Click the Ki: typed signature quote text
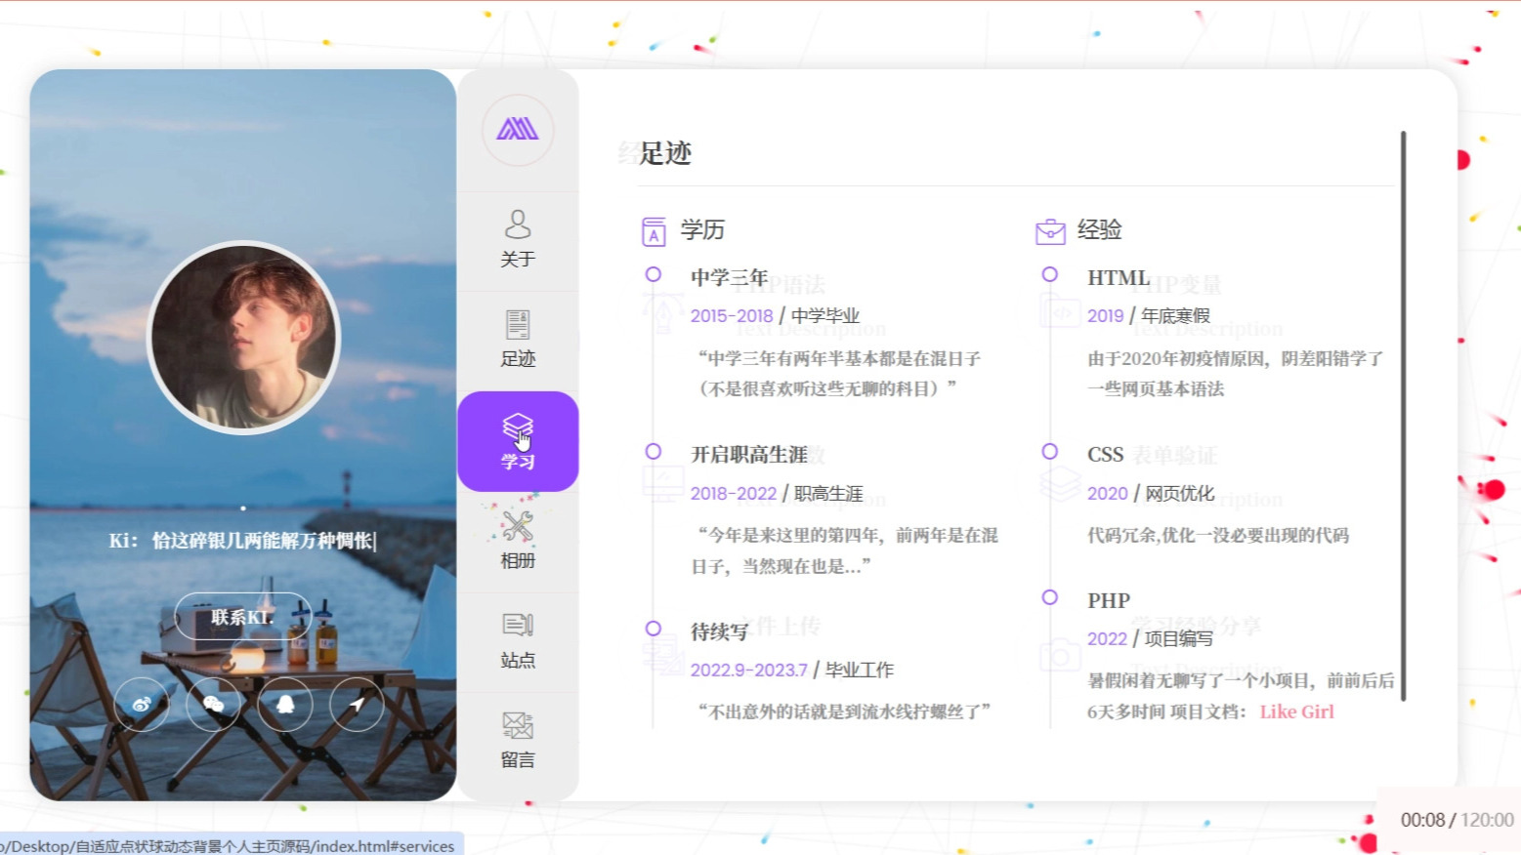 242,541
